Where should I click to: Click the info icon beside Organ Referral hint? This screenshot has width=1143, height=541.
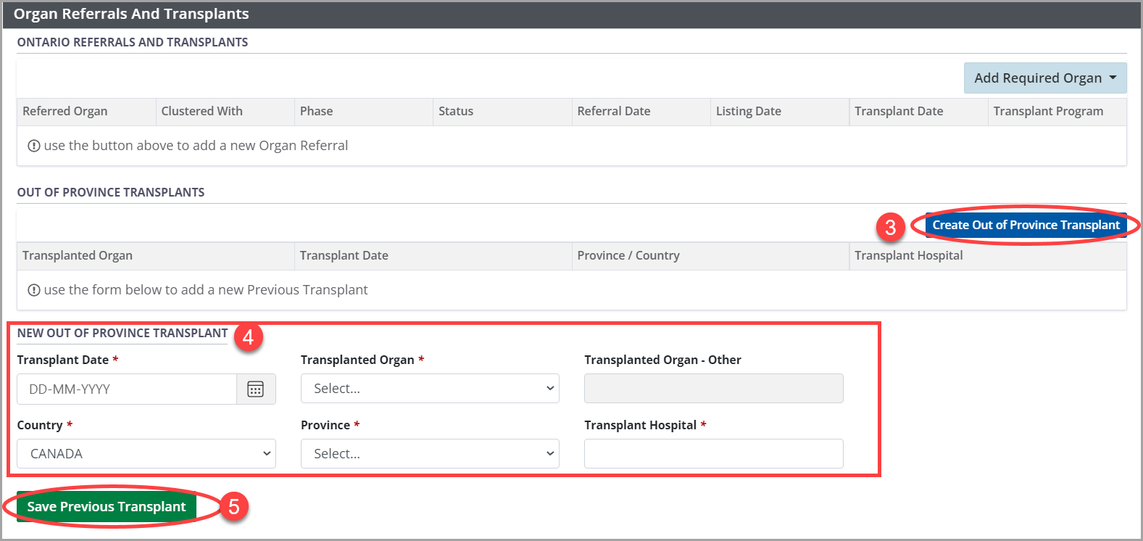pyautogui.click(x=34, y=146)
